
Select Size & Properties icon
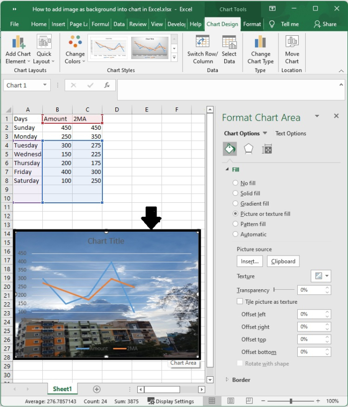point(267,149)
